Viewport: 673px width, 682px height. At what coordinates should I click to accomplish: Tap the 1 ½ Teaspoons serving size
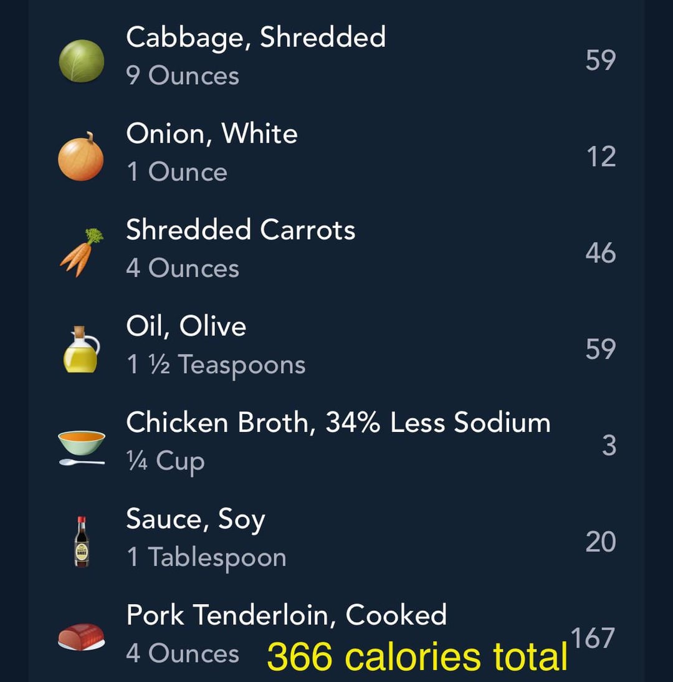point(216,365)
